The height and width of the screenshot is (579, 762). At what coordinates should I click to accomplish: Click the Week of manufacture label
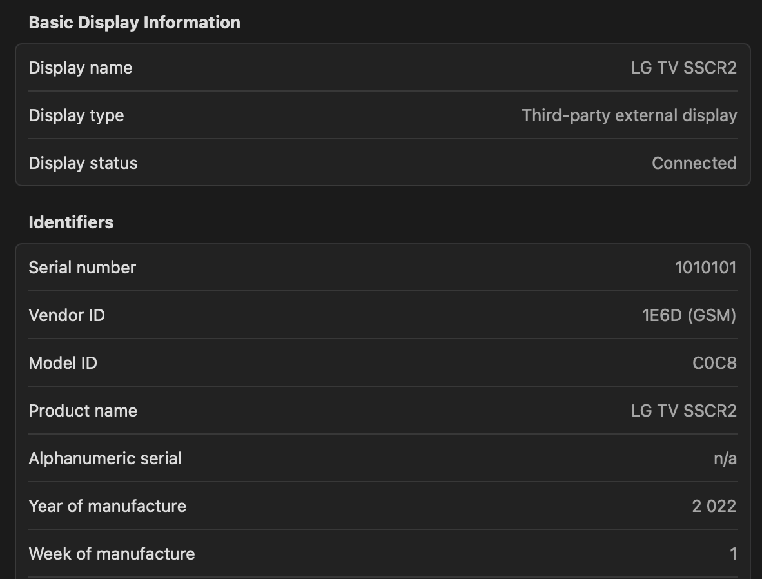point(112,554)
